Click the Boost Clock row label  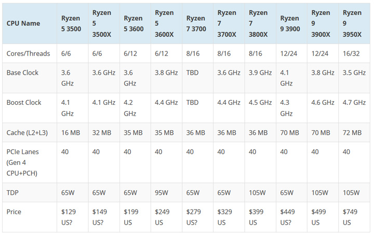(x=30, y=108)
